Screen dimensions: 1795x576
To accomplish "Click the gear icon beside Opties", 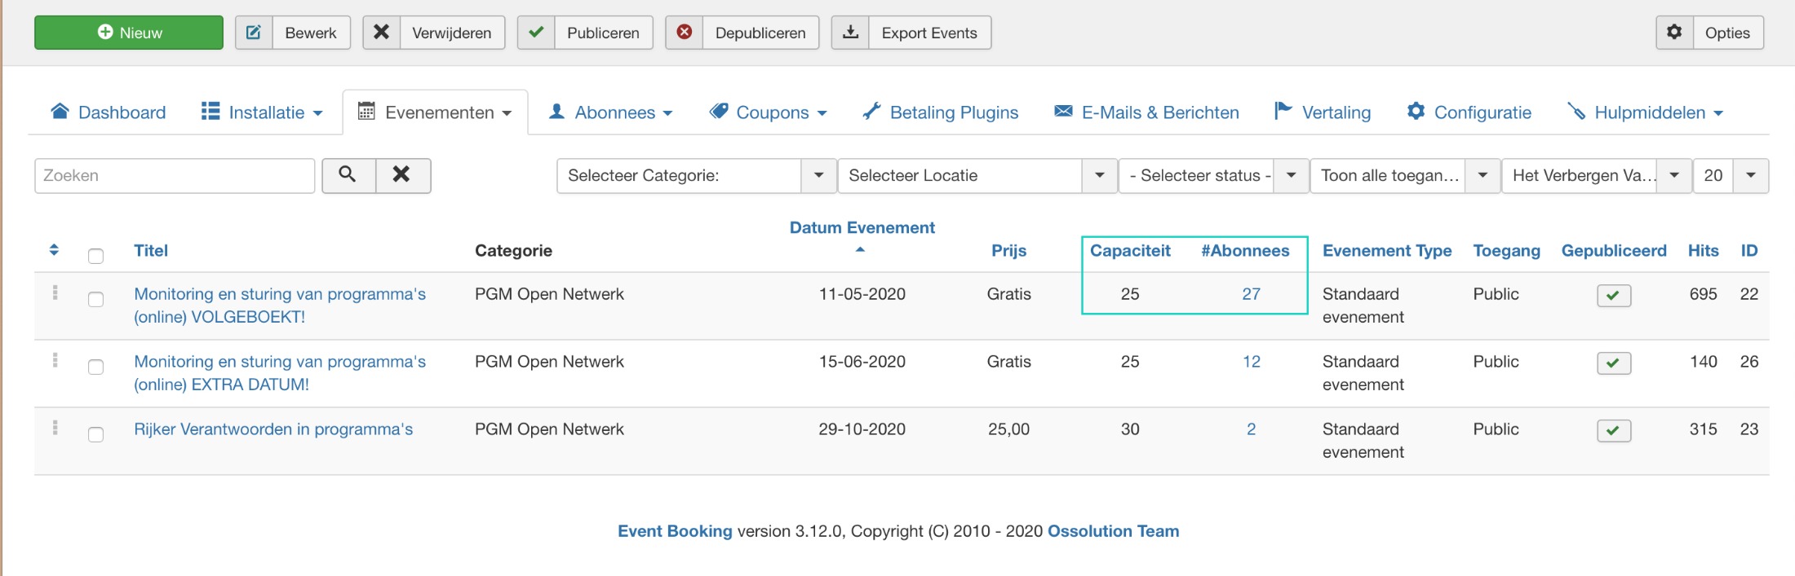I will click(1674, 33).
